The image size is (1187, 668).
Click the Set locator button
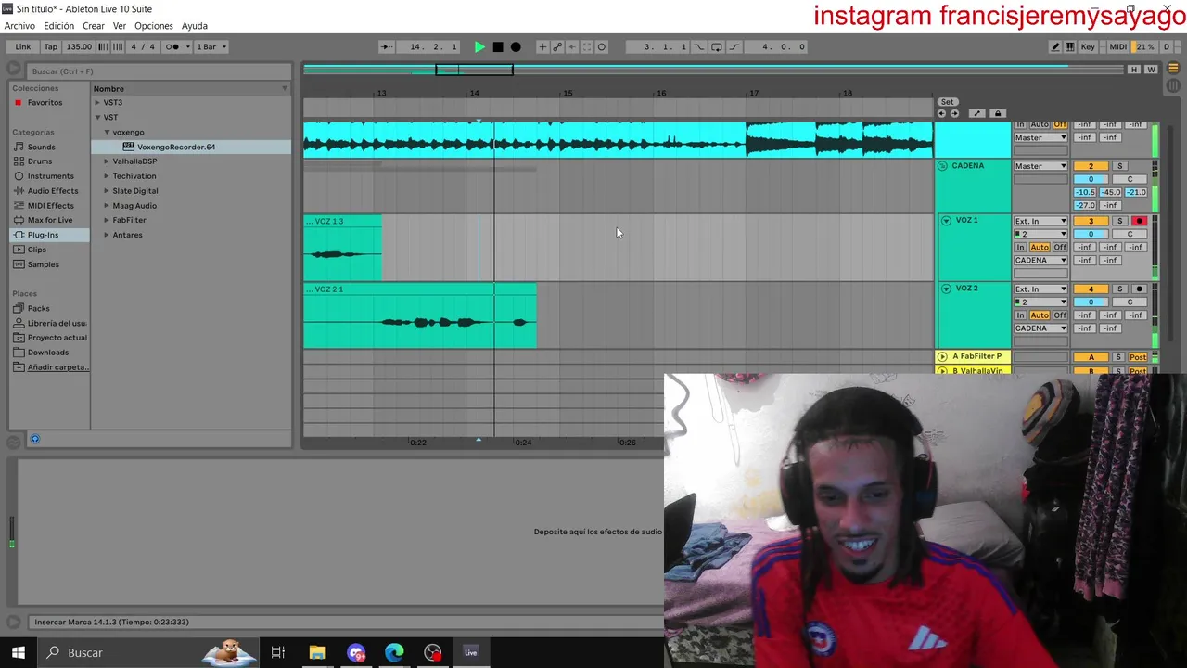pos(947,102)
